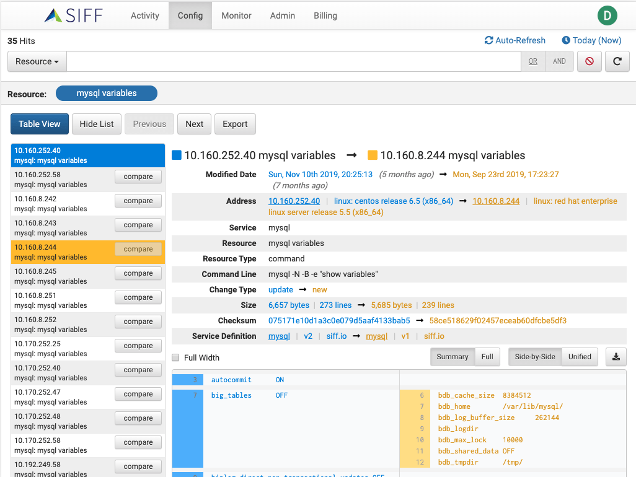Select Summary diff mode
Viewport: 636px width, 477px height.
(453, 357)
